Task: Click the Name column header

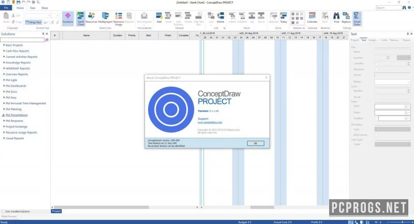Action: (86, 35)
